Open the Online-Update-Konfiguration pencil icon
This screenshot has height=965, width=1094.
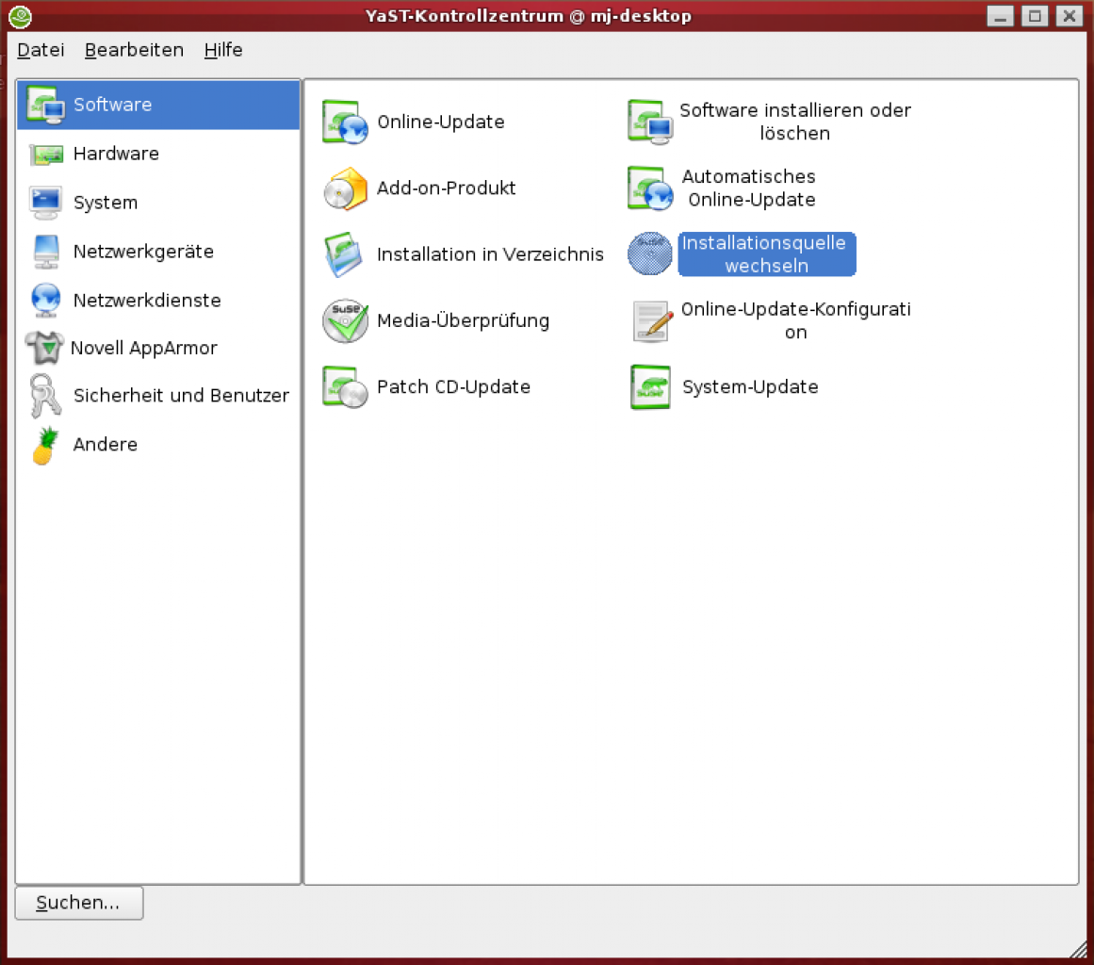coord(652,321)
